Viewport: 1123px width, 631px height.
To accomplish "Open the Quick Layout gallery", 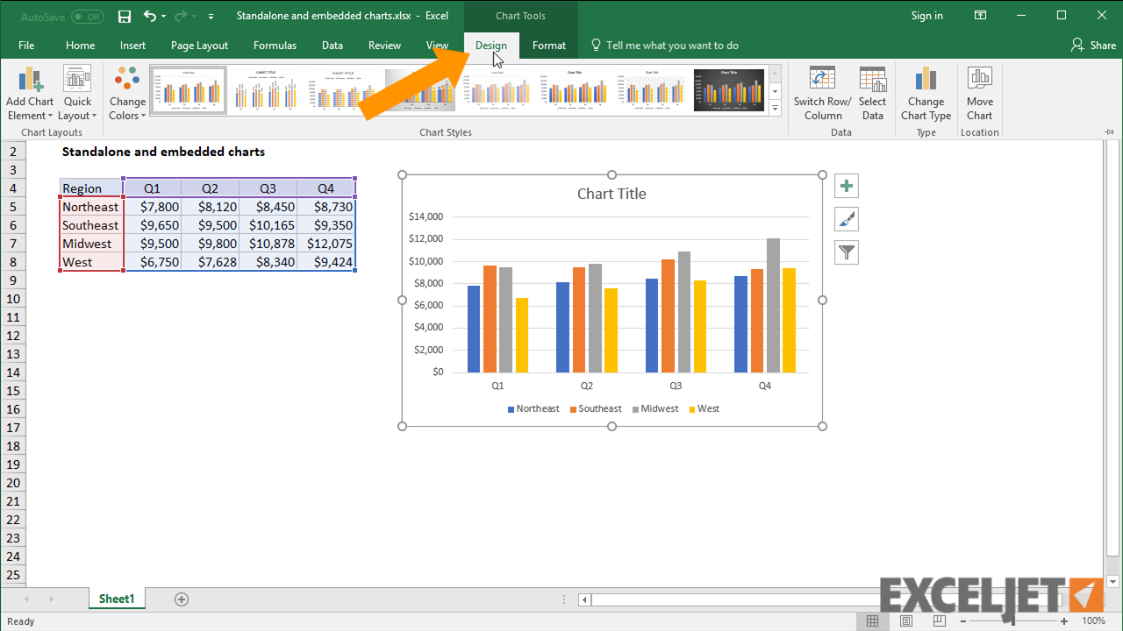I will point(77,93).
